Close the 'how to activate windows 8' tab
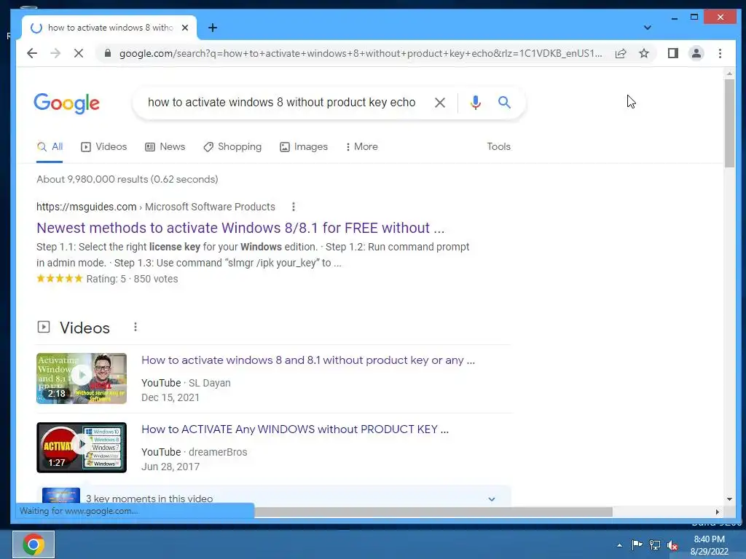 point(185,28)
